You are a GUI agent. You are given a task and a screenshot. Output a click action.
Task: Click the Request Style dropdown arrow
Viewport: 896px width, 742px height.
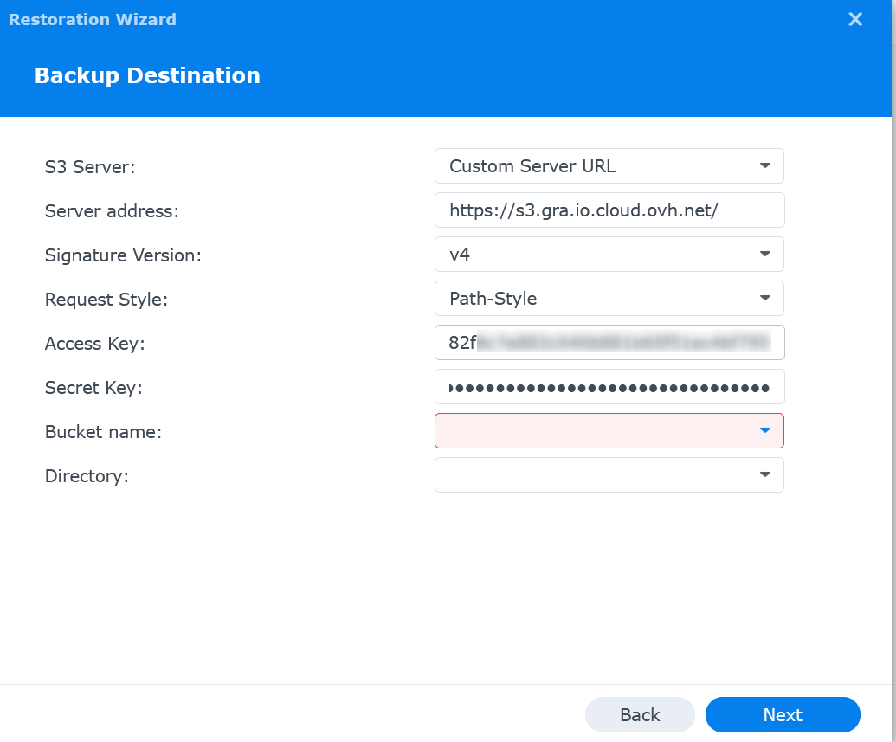coord(764,298)
